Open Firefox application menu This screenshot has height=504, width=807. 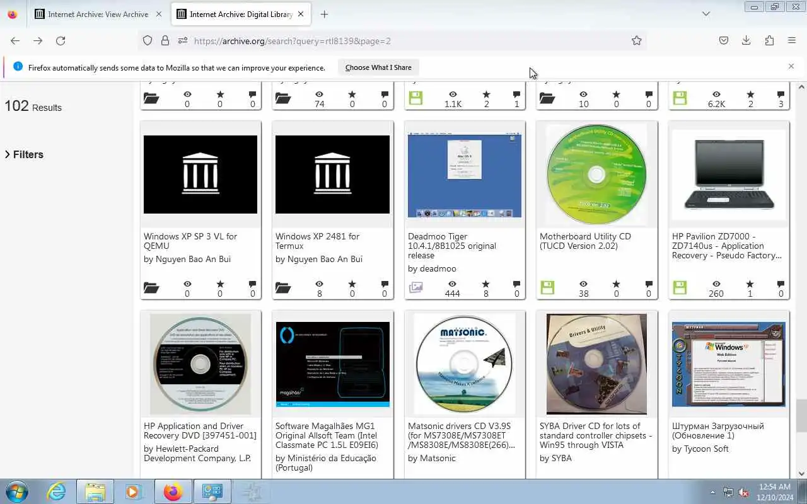(x=792, y=40)
